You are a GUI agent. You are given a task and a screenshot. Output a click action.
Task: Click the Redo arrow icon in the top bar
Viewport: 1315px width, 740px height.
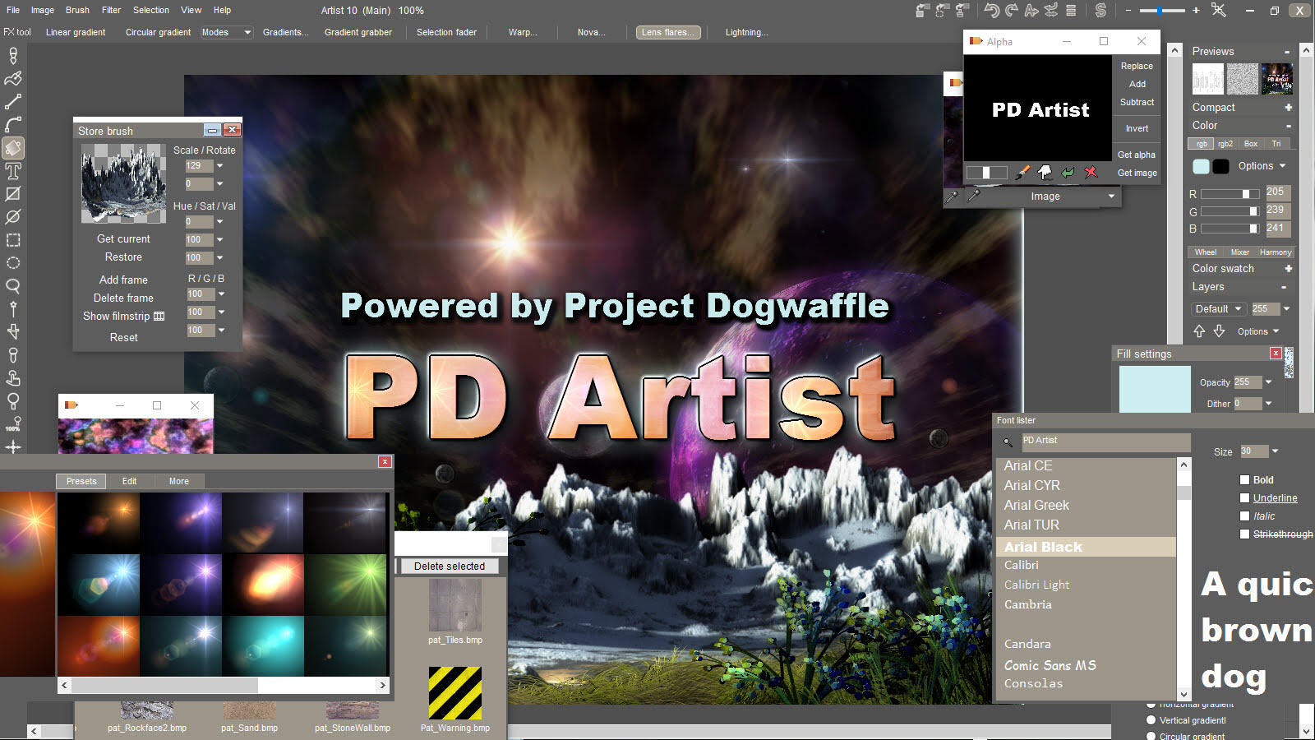(x=1012, y=9)
